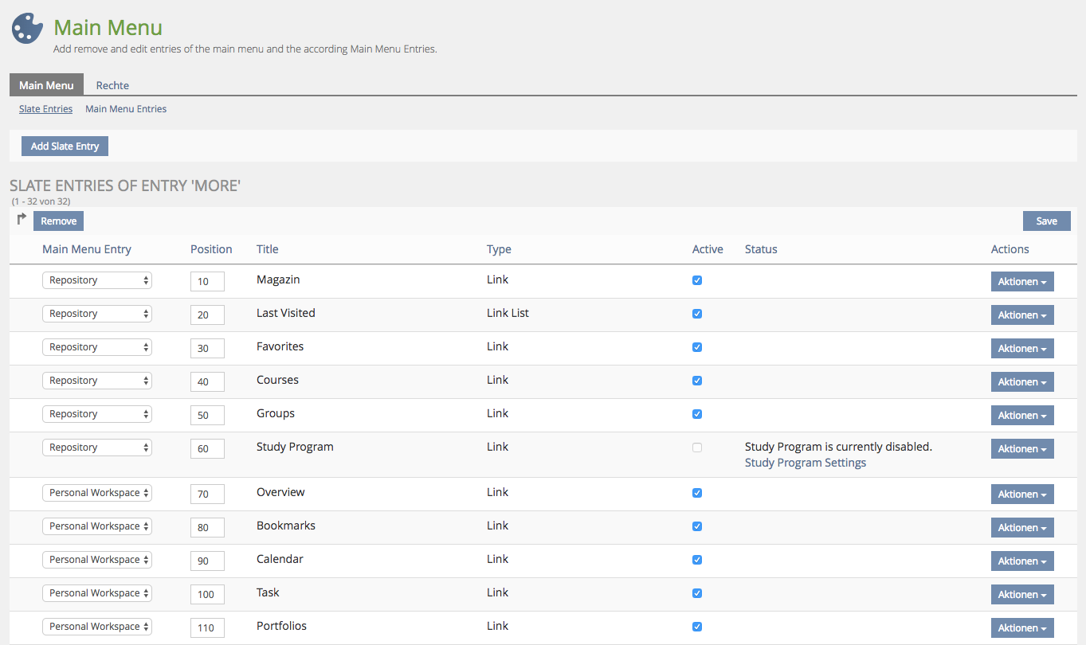Click the Add Slate Entry button
This screenshot has width=1086, height=645.
65,147
